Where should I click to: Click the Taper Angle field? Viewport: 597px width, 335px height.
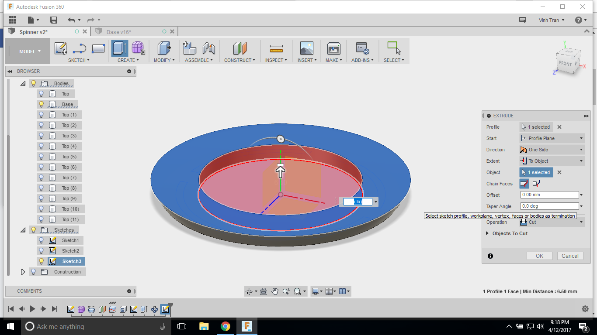click(549, 206)
